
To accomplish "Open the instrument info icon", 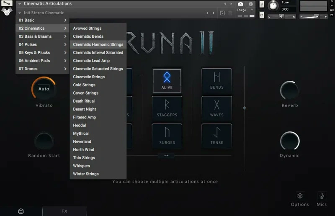I will pos(251,4).
